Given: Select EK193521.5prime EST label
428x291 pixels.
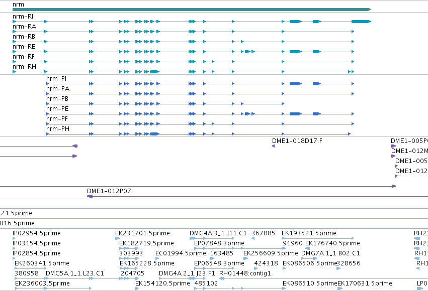Looking at the screenshot, I should (309, 234).
